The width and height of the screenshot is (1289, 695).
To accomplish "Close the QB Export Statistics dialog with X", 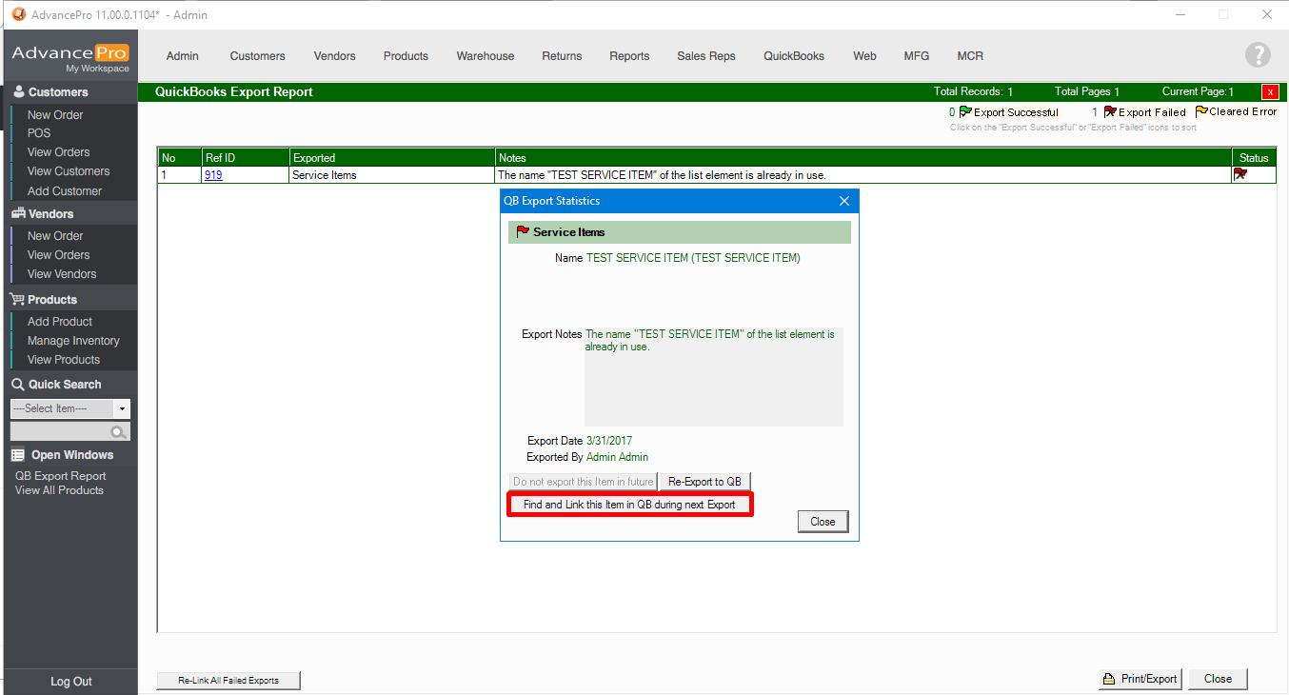I will pyautogui.click(x=843, y=201).
